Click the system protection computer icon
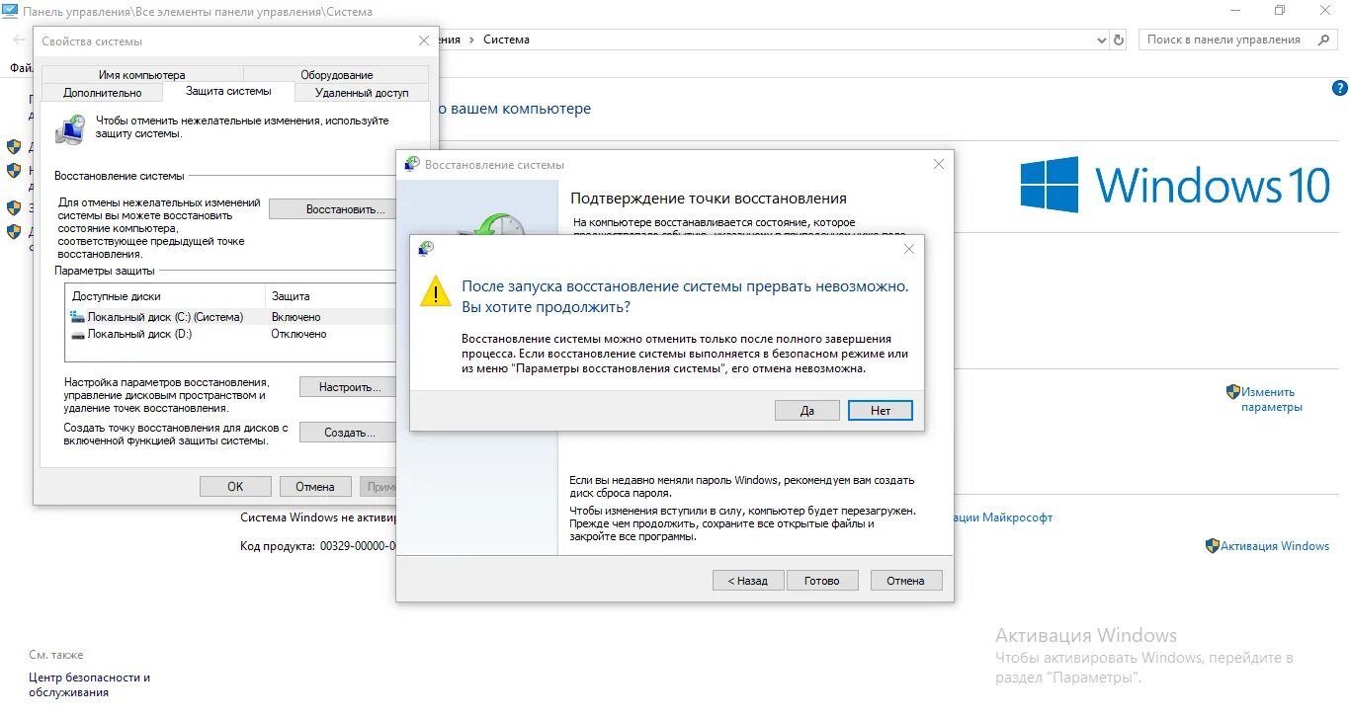This screenshot has width=1349, height=718. (x=70, y=129)
